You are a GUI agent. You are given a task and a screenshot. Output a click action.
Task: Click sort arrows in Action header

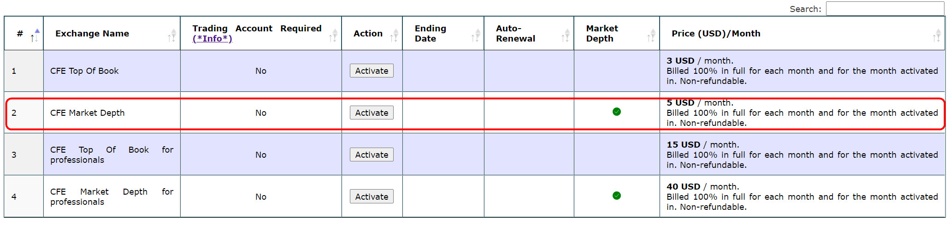click(394, 35)
